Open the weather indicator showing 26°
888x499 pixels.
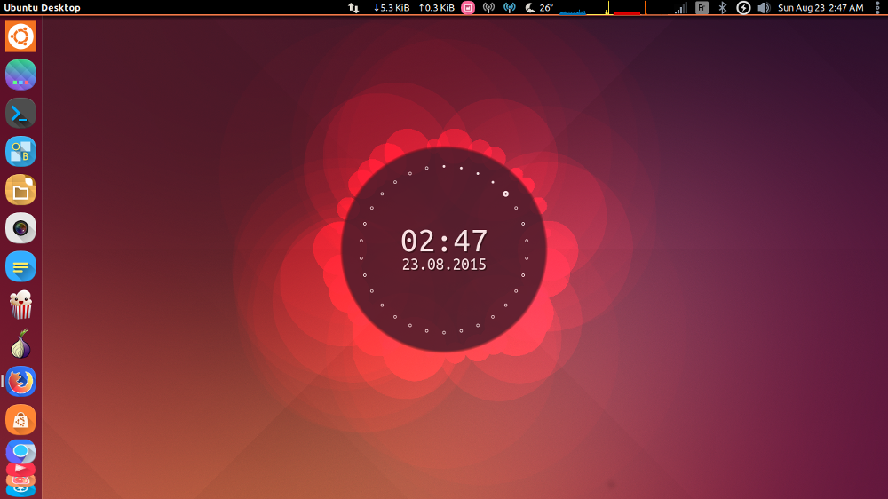click(539, 8)
